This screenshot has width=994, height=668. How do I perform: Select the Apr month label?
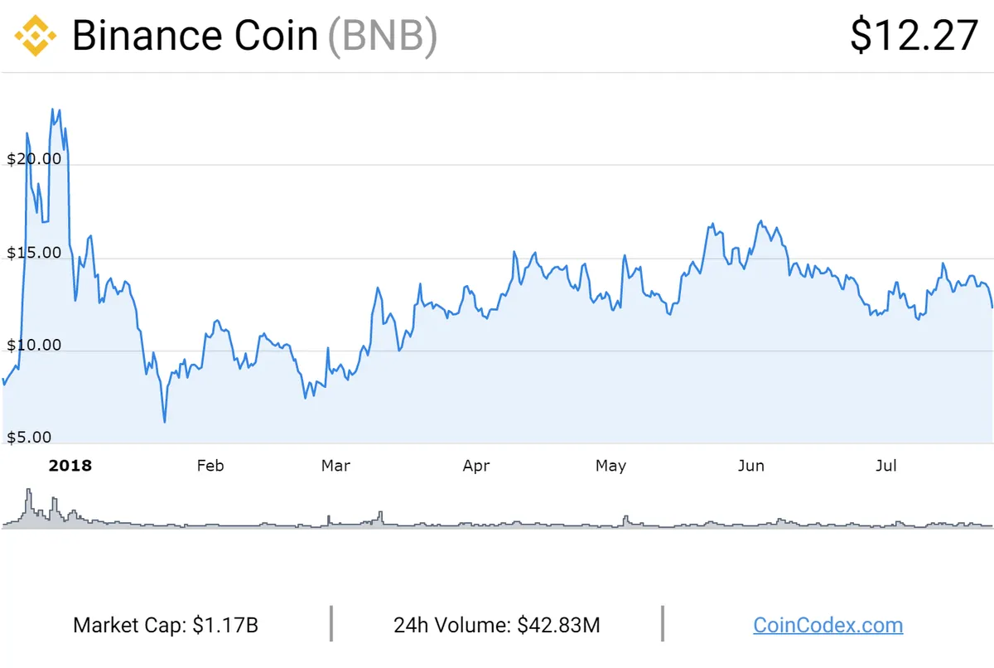pos(476,466)
